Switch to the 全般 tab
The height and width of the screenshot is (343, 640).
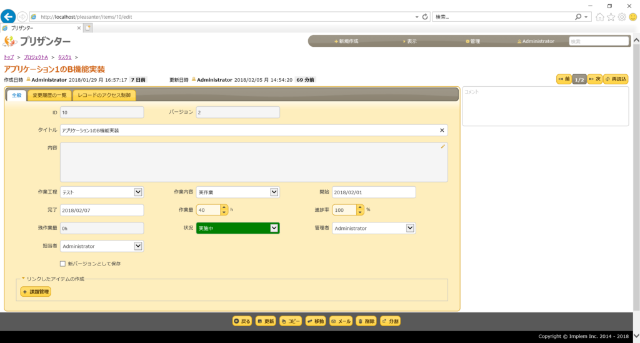click(16, 95)
